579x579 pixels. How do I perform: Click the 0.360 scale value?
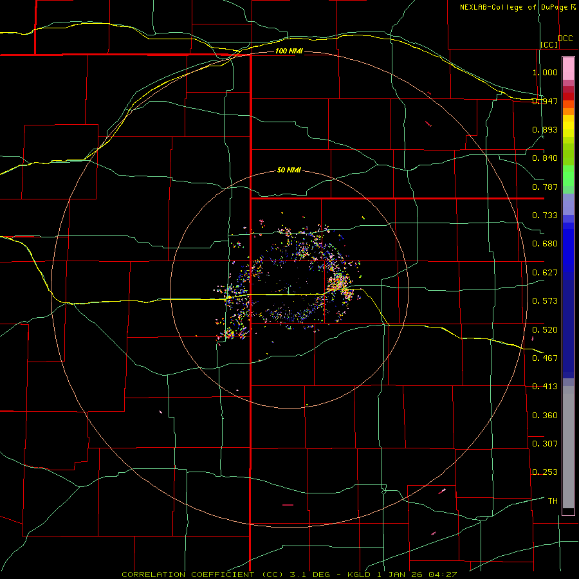pos(545,416)
